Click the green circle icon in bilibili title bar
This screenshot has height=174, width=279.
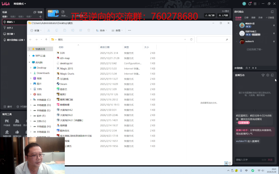[x=244, y=4]
